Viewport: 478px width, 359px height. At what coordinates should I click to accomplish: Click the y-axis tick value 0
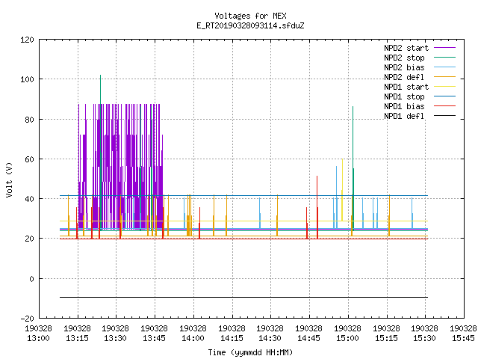click(x=31, y=279)
